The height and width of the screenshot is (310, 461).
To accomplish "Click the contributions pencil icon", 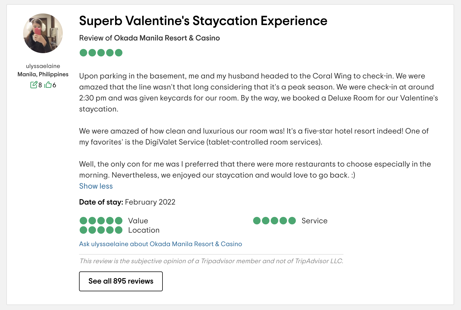I will click(x=34, y=85).
